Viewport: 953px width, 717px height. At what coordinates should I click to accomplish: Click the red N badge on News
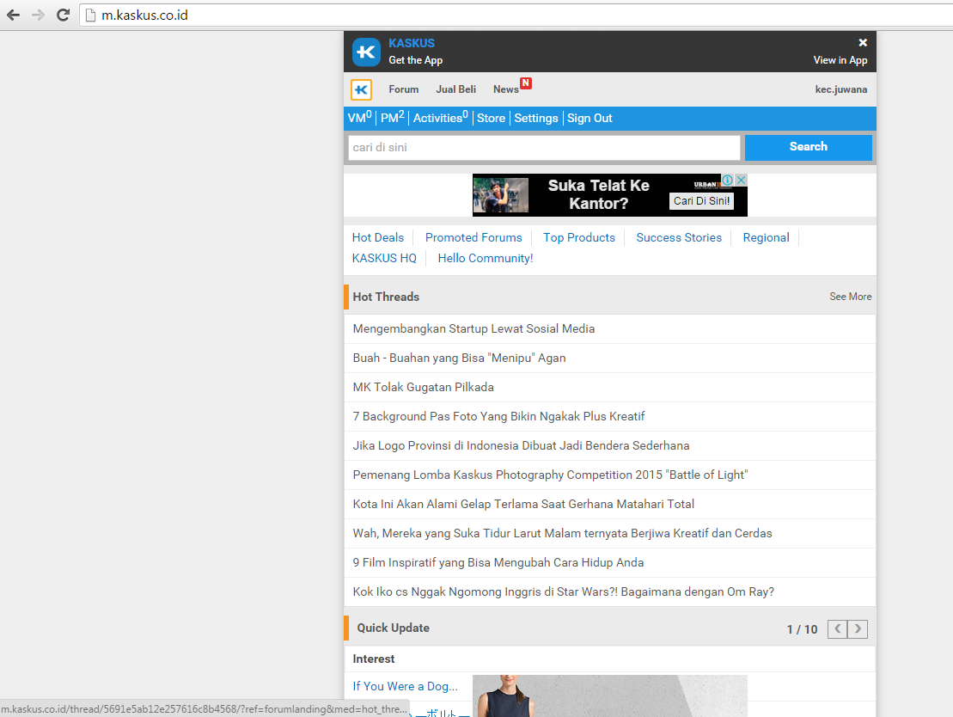point(526,83)
